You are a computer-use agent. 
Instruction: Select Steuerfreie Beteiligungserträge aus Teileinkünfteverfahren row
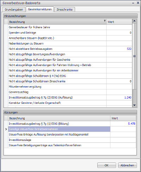click(x=72, y=145)
